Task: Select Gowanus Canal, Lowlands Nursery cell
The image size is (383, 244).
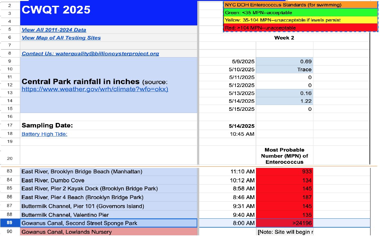Action: coord(108,231)
